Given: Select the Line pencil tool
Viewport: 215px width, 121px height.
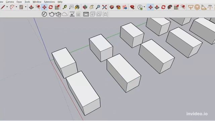Looking at the screenshot, I should pyautogui.click(x=3, y=7).
